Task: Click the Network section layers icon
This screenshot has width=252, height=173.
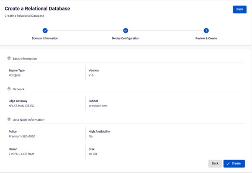Action: [x=9, y=89]
